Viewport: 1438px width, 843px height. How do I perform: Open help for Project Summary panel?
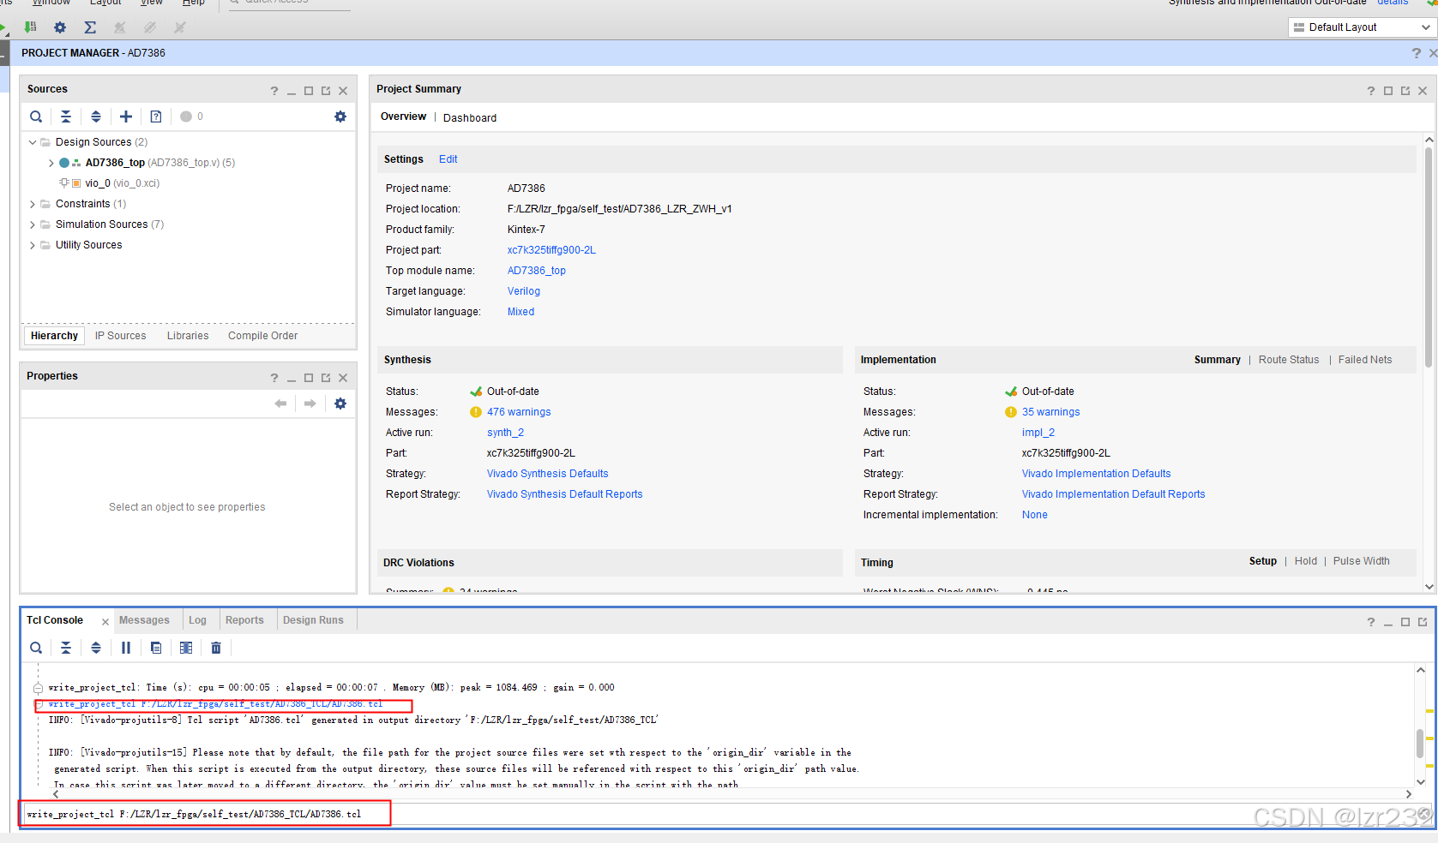pyautogui.click(x=1371, y=91)
